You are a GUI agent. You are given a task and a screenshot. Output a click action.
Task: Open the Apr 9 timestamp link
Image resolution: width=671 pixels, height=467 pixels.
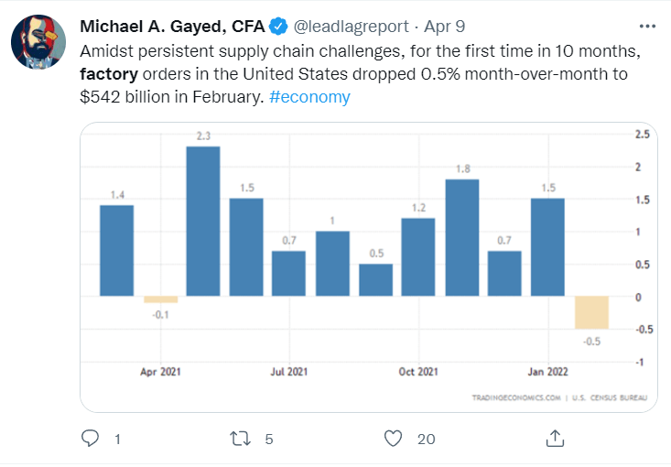(444, 25)
